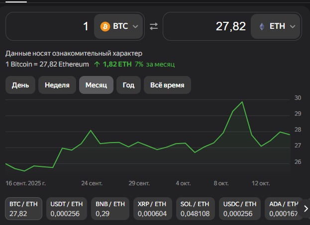The width and height of the screenshot is (310, 225).
Task: Click the ETH amount field showing 27,82
Action: pos(207,26)
